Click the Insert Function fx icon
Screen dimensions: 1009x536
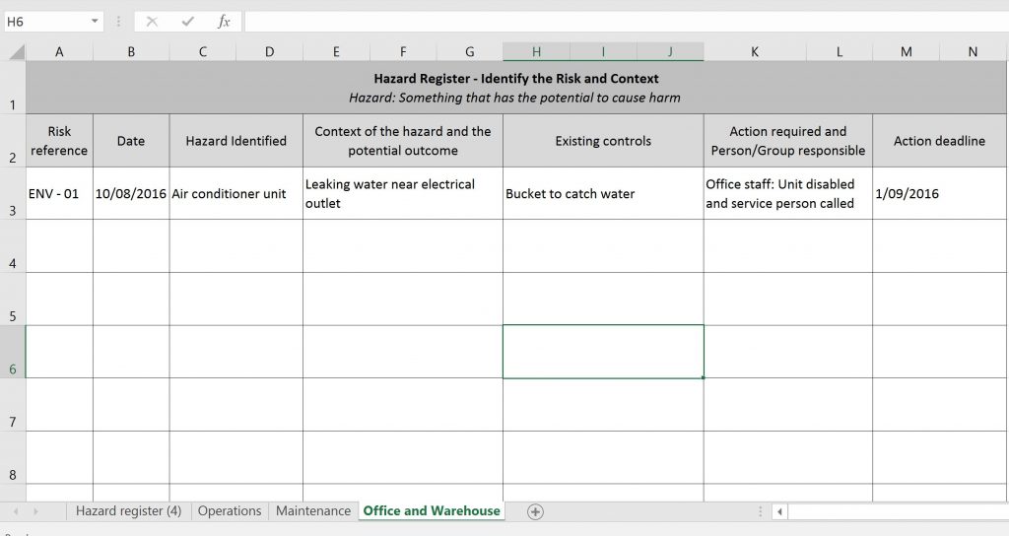pos(224,22)
